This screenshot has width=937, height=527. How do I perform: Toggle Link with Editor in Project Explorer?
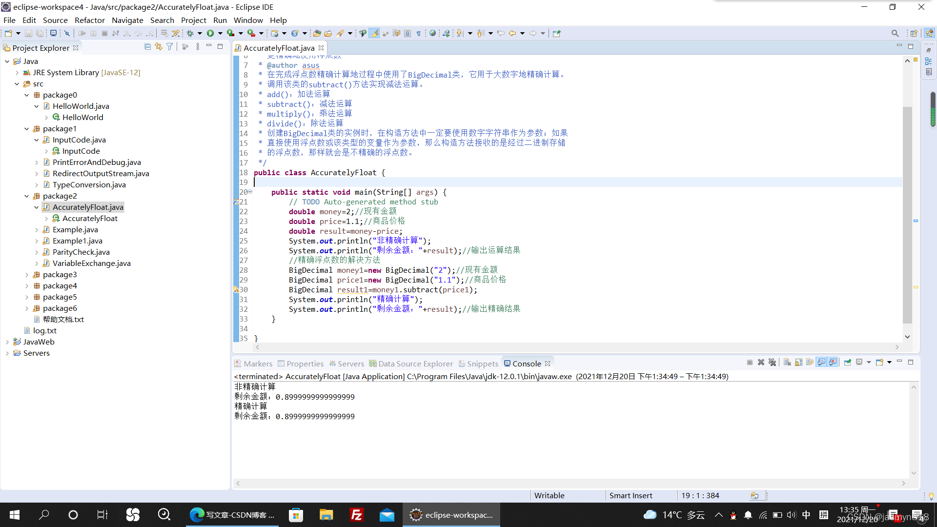(x=159, y=47)
